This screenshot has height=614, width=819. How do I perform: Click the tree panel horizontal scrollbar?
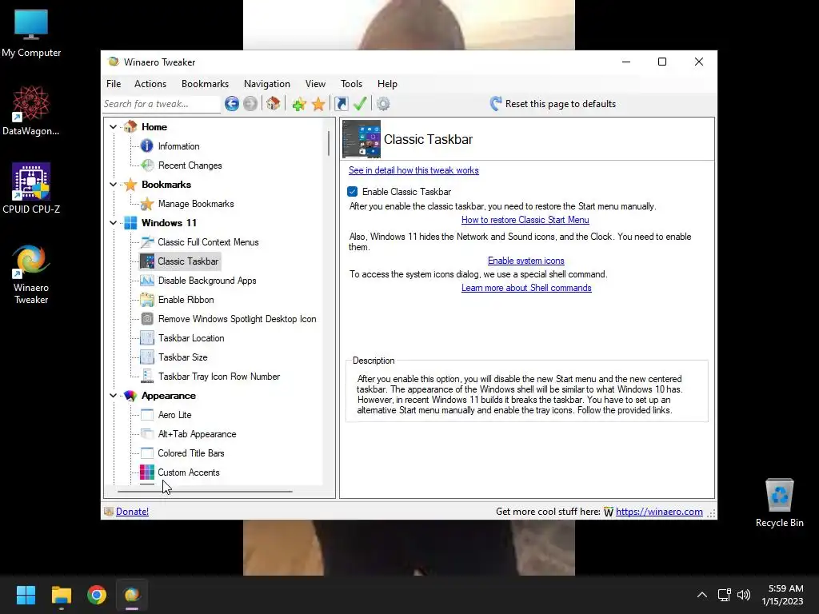tap(205, 492)
